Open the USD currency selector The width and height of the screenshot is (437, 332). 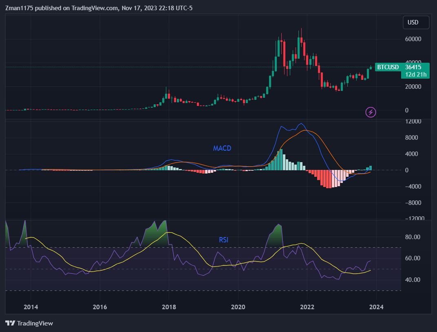[x=416, y=22]
